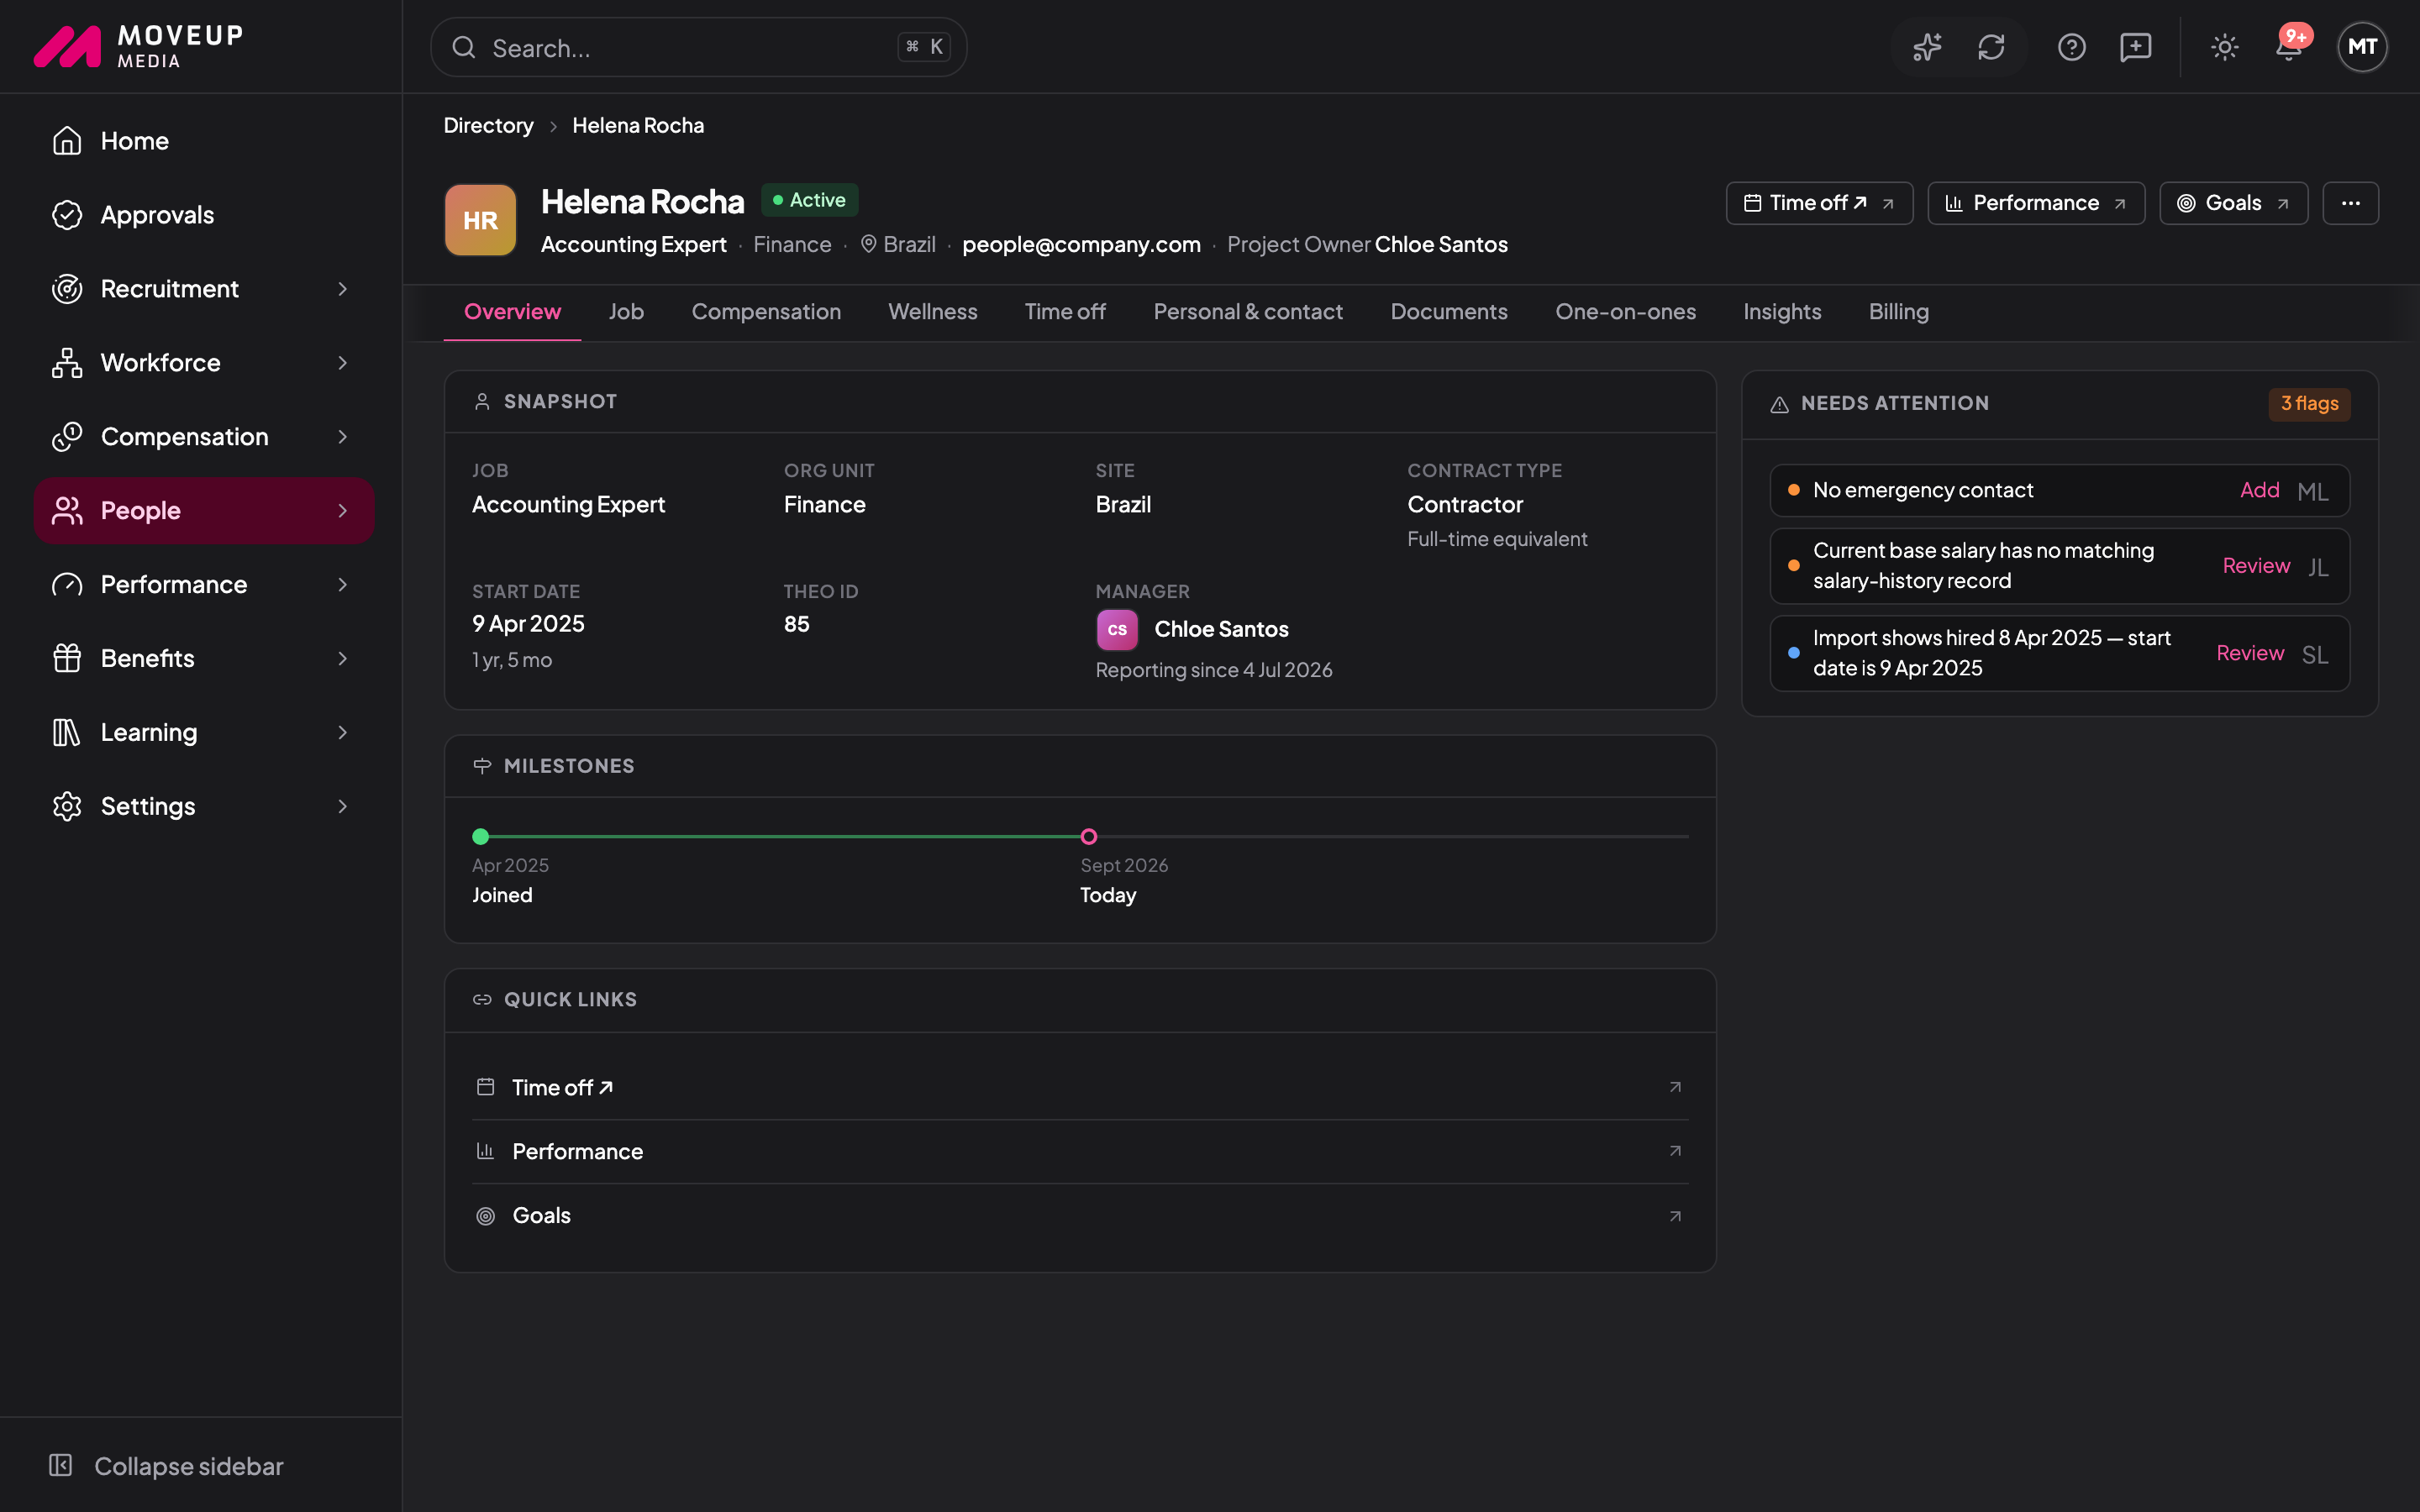Open the help question mark icon
The image size is (2420, 1512).
click(x=2071, y=47)
